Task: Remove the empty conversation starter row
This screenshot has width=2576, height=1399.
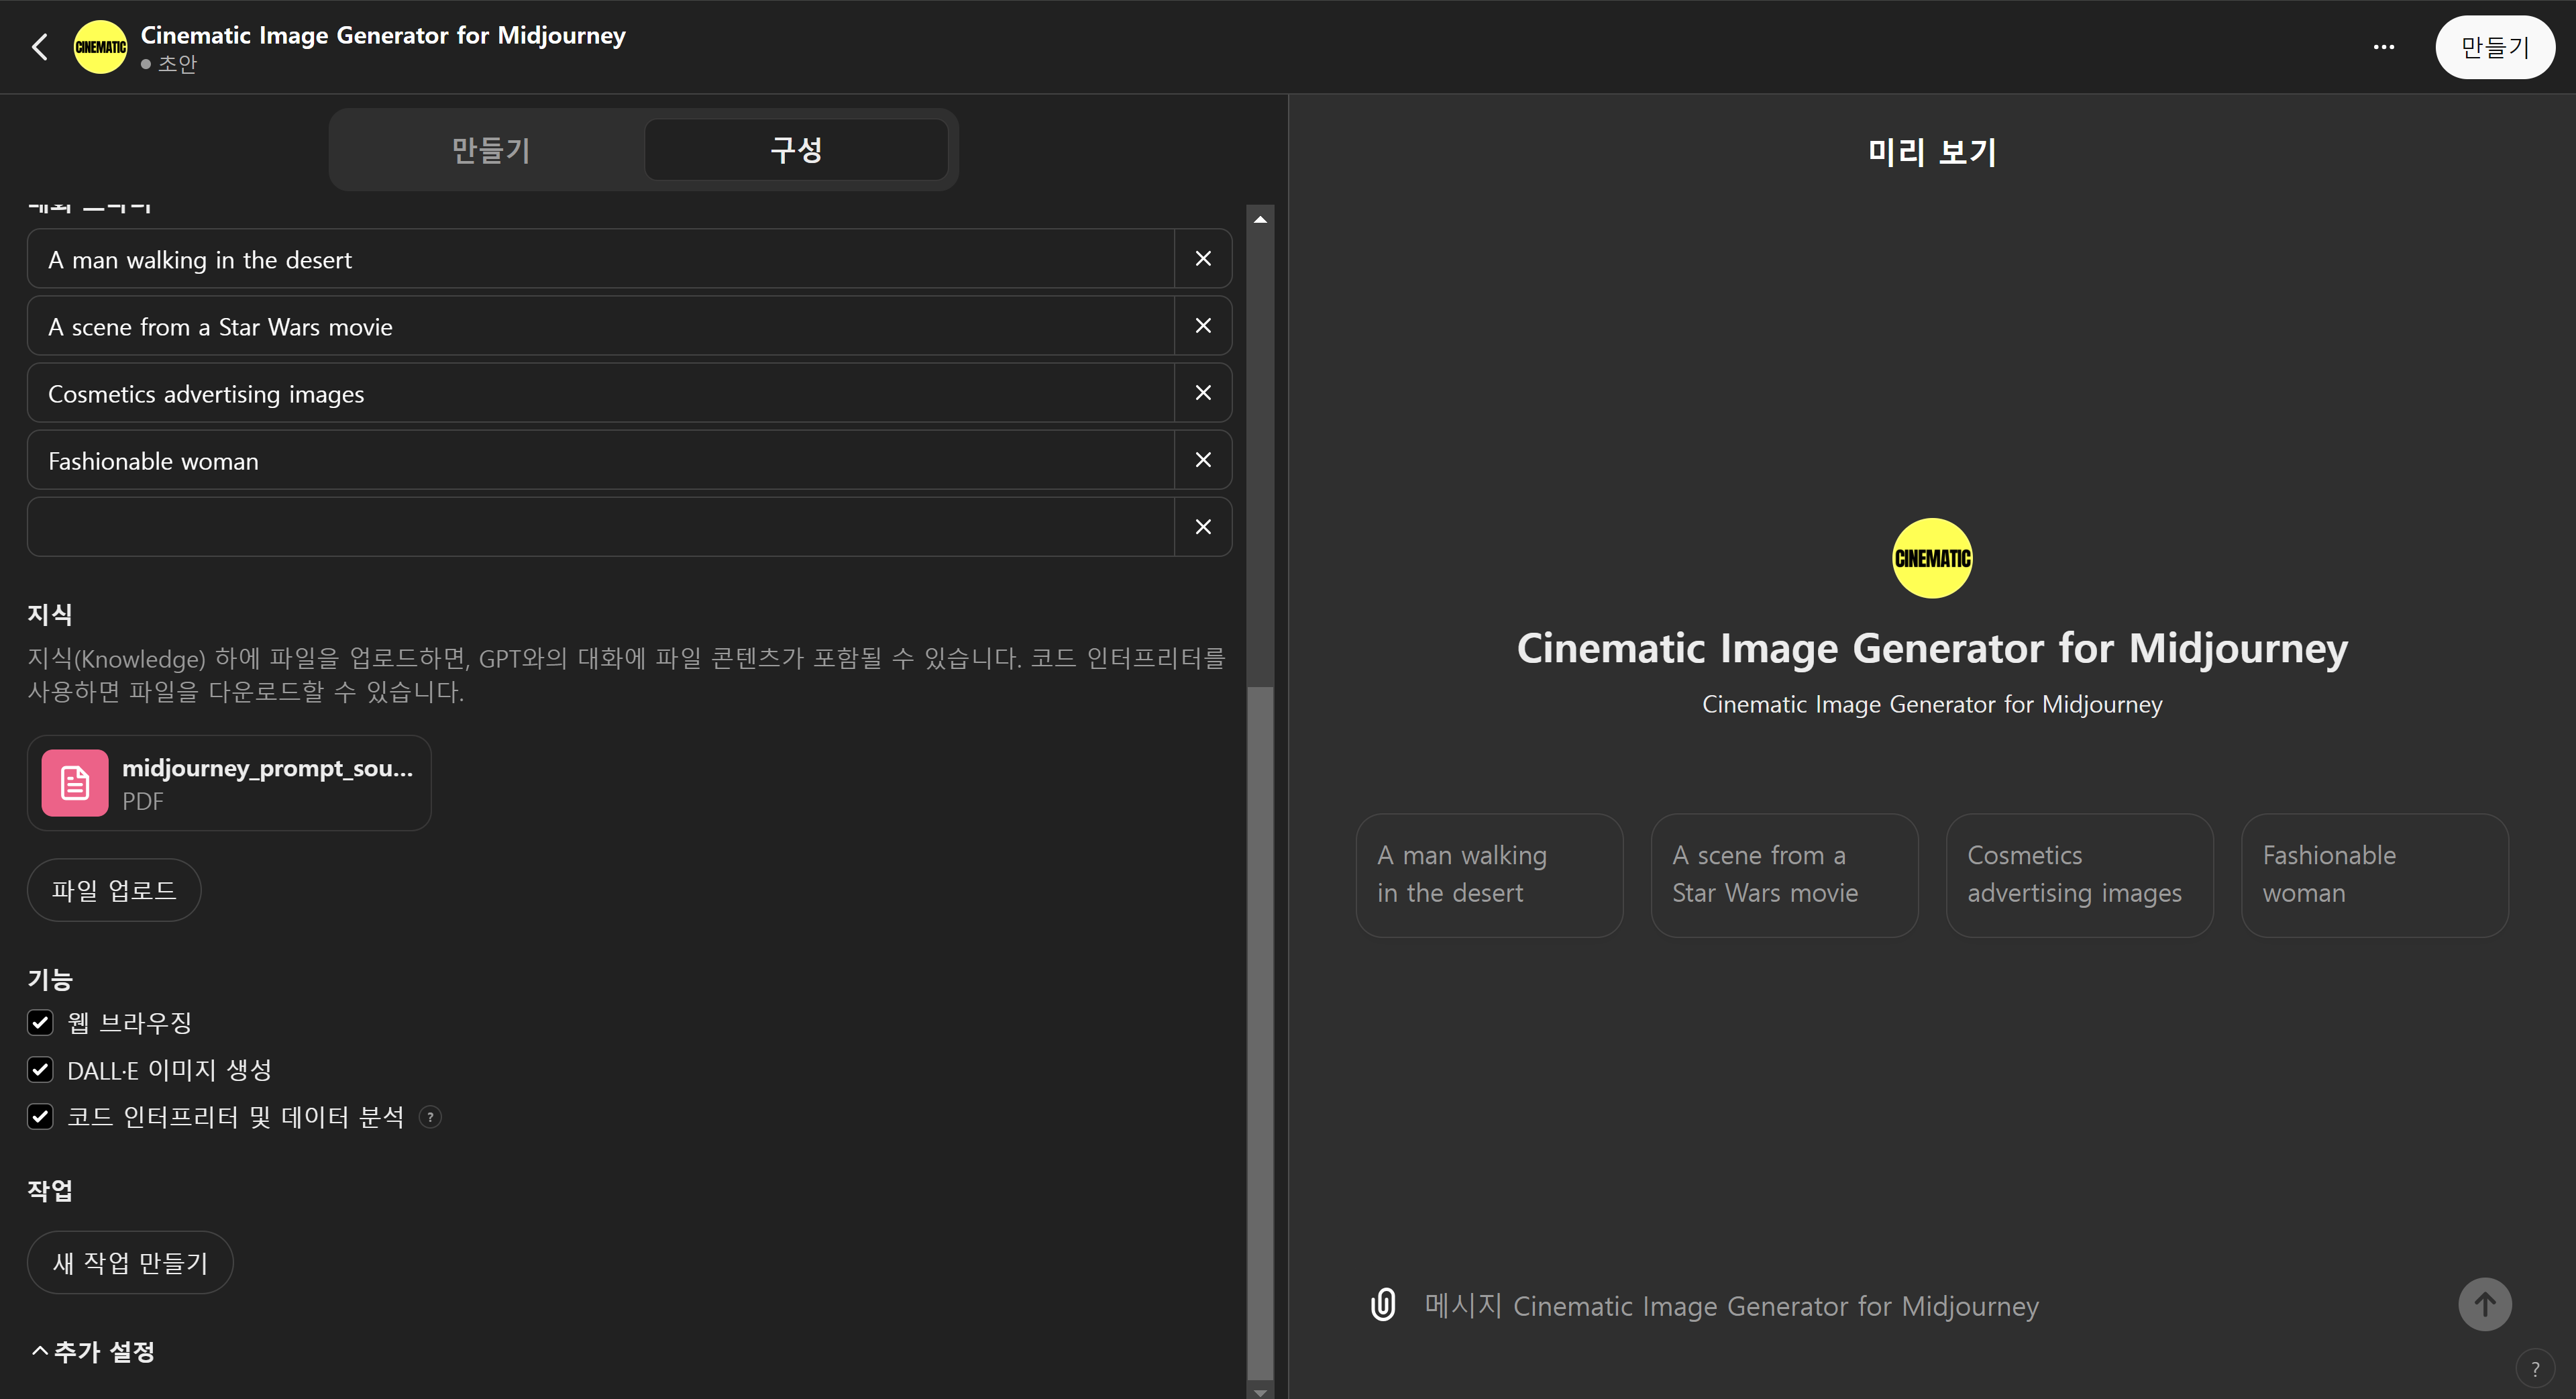Action: pos(1203,527)
